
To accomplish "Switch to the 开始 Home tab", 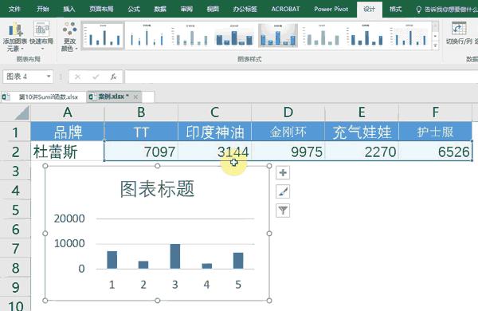I will click(43, 9).
